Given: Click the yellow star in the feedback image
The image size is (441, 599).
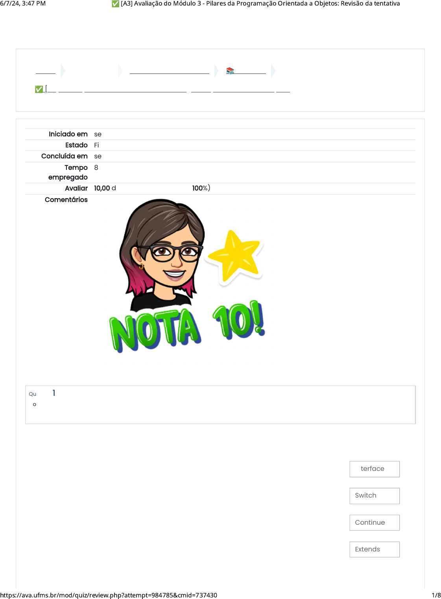Looking at the screenshot, I should (x=234, y=256).
